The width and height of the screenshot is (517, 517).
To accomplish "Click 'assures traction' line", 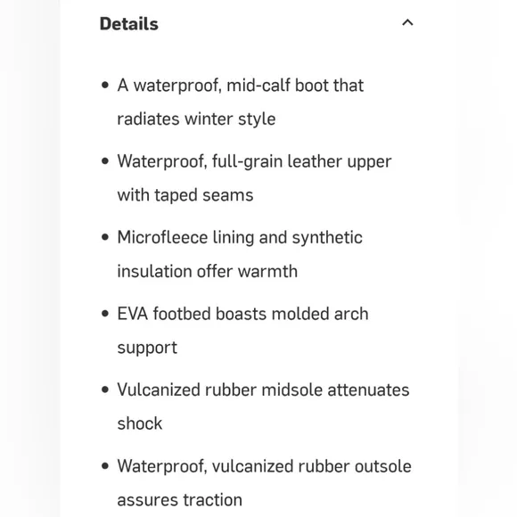I will tap(180, 500).
